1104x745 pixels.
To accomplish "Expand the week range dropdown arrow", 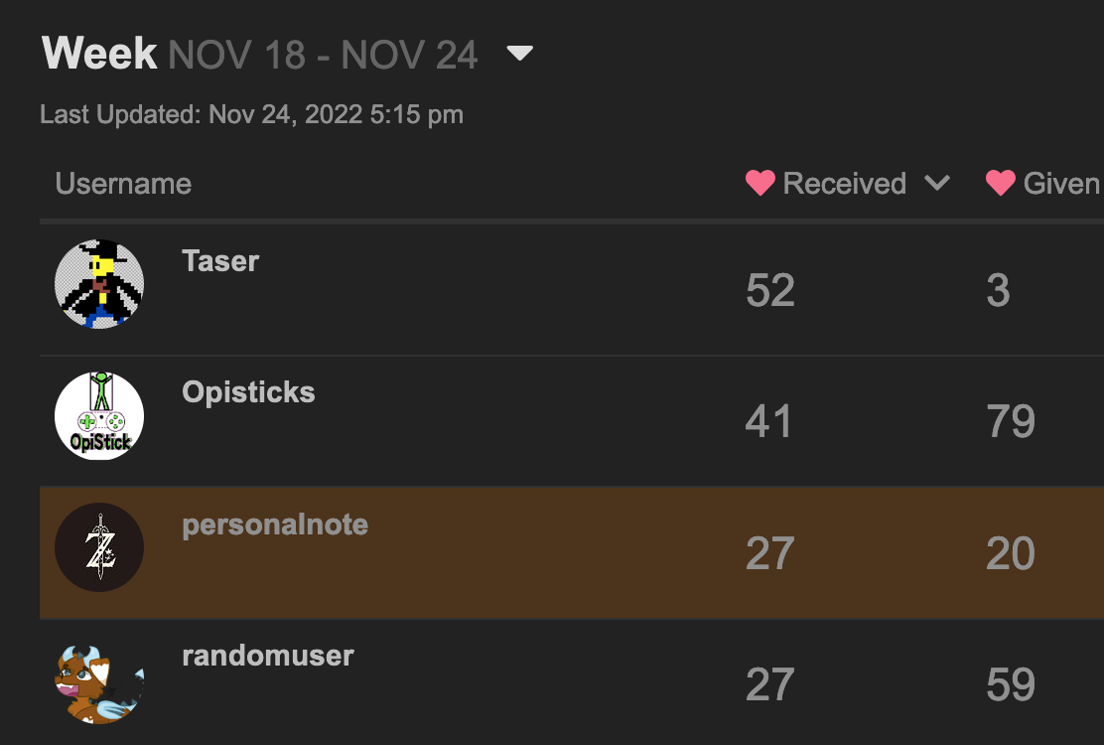I will pyautogui.click(x=520, y=54).
